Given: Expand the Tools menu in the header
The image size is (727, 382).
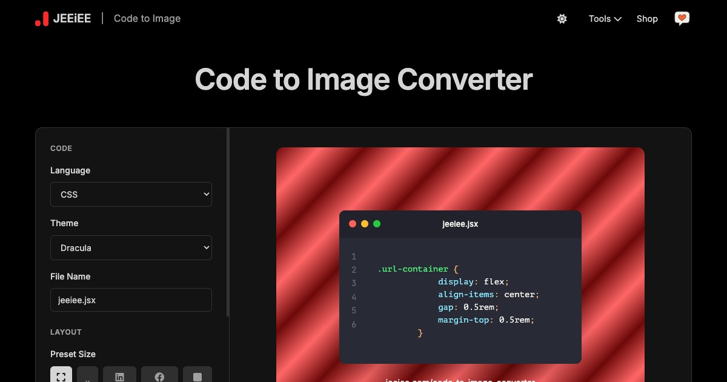Looking at the screenshot, I should (604, 19).
